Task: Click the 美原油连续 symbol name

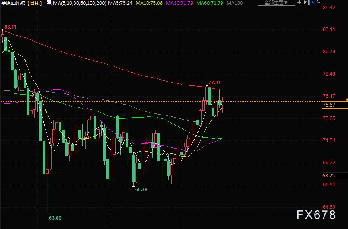Action: click(14, 3)
